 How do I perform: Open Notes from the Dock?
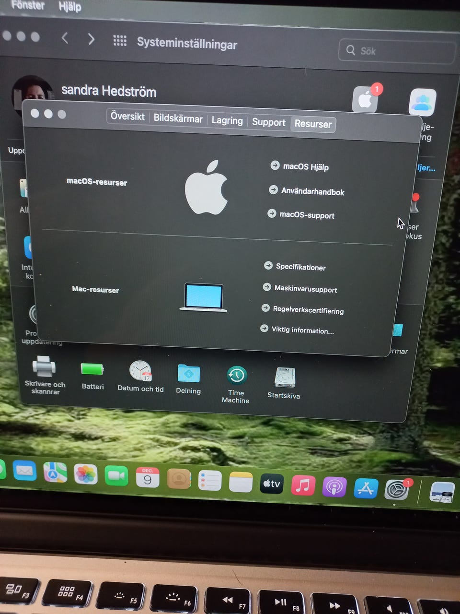[x=241, y=482]
